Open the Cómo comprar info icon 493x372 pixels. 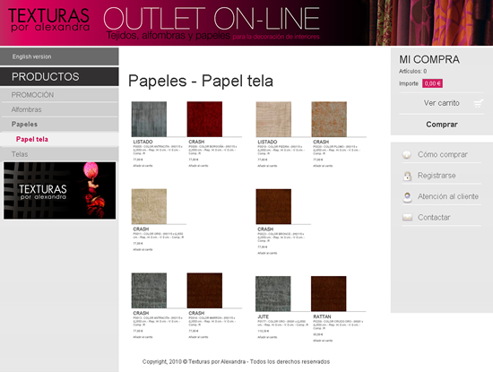click(407, 154)
